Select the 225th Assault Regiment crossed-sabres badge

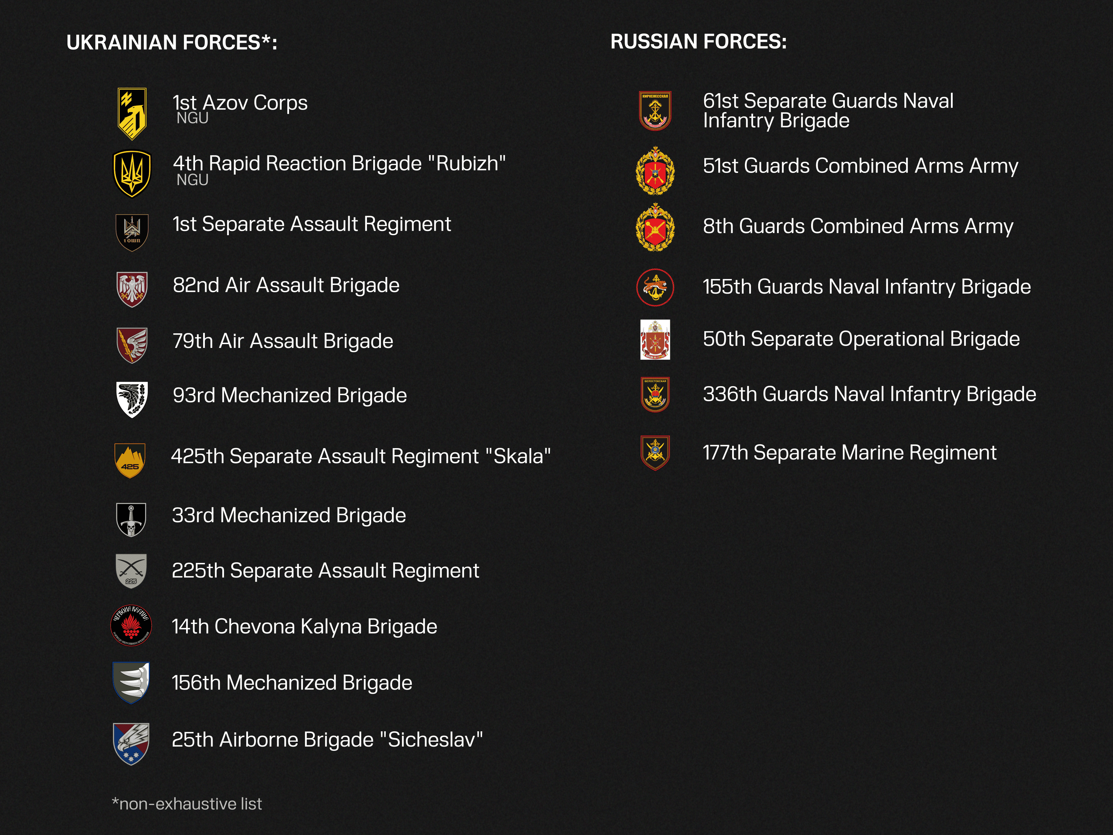[x=131, y=571]
